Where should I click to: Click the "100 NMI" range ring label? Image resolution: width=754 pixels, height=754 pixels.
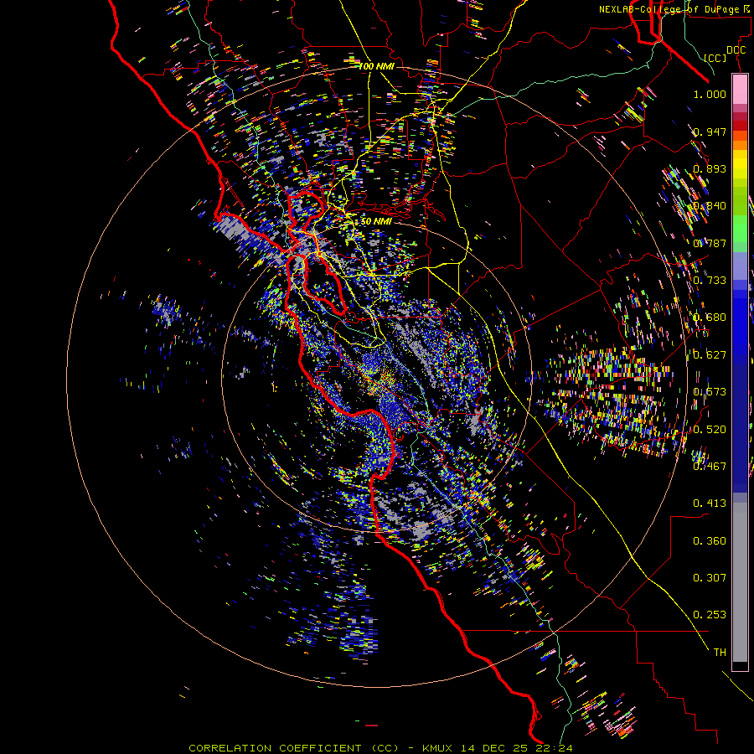pyautogui.click(x=376, y=66)
